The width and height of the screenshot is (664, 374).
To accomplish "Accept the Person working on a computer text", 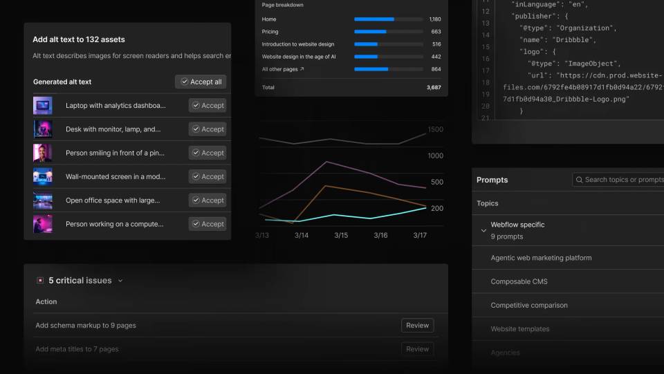I will (x=207, y=224).
